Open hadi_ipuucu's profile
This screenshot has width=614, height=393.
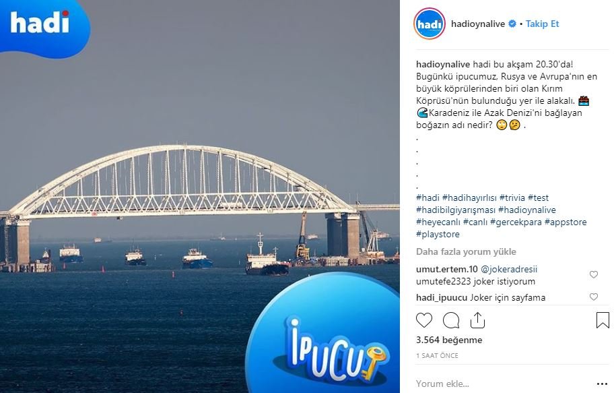(442, 297)
